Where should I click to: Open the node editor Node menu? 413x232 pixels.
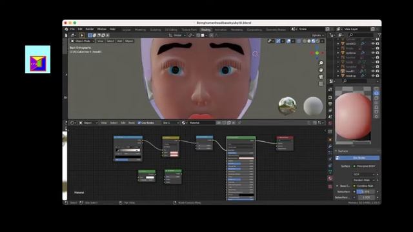[132, 123]
